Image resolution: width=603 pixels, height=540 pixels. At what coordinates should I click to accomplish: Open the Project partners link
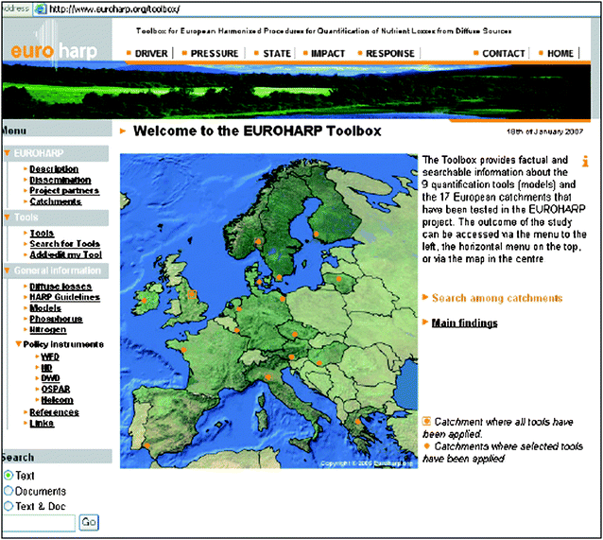point(64,190)
